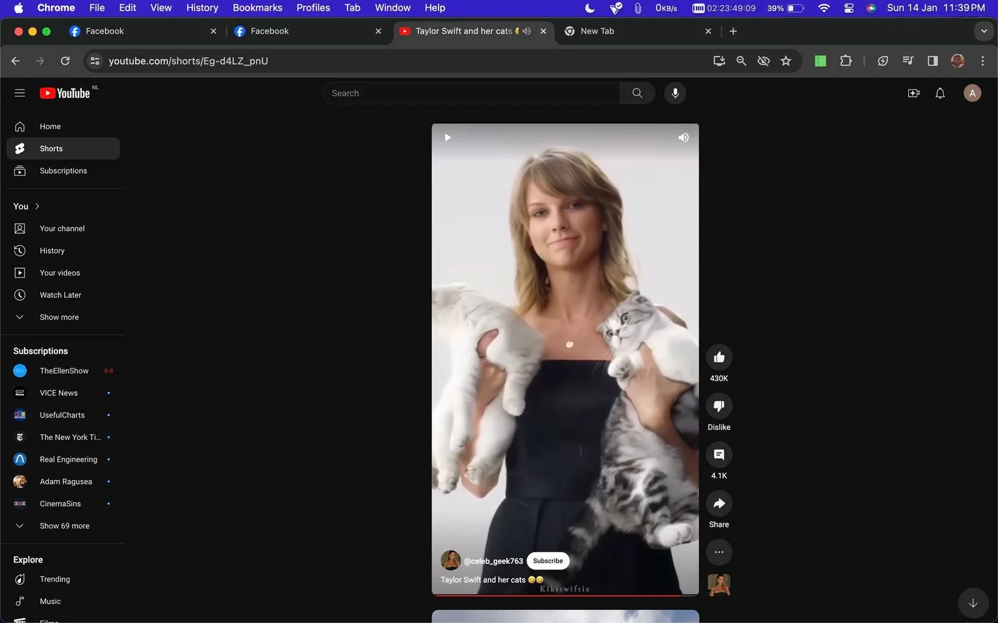Toggle the YouTube sidebar hamburger menu
The width and height of the screenshot is (998, 623).
click(19, 93)
